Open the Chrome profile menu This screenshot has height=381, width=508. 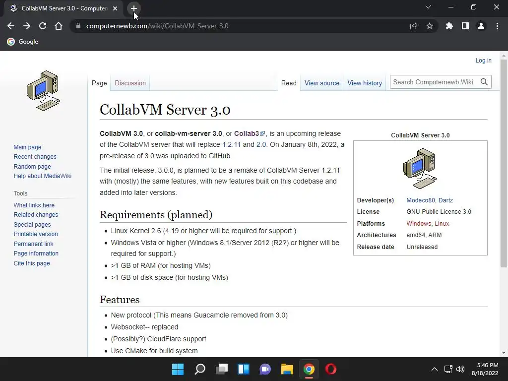click(x=481, y=26)
